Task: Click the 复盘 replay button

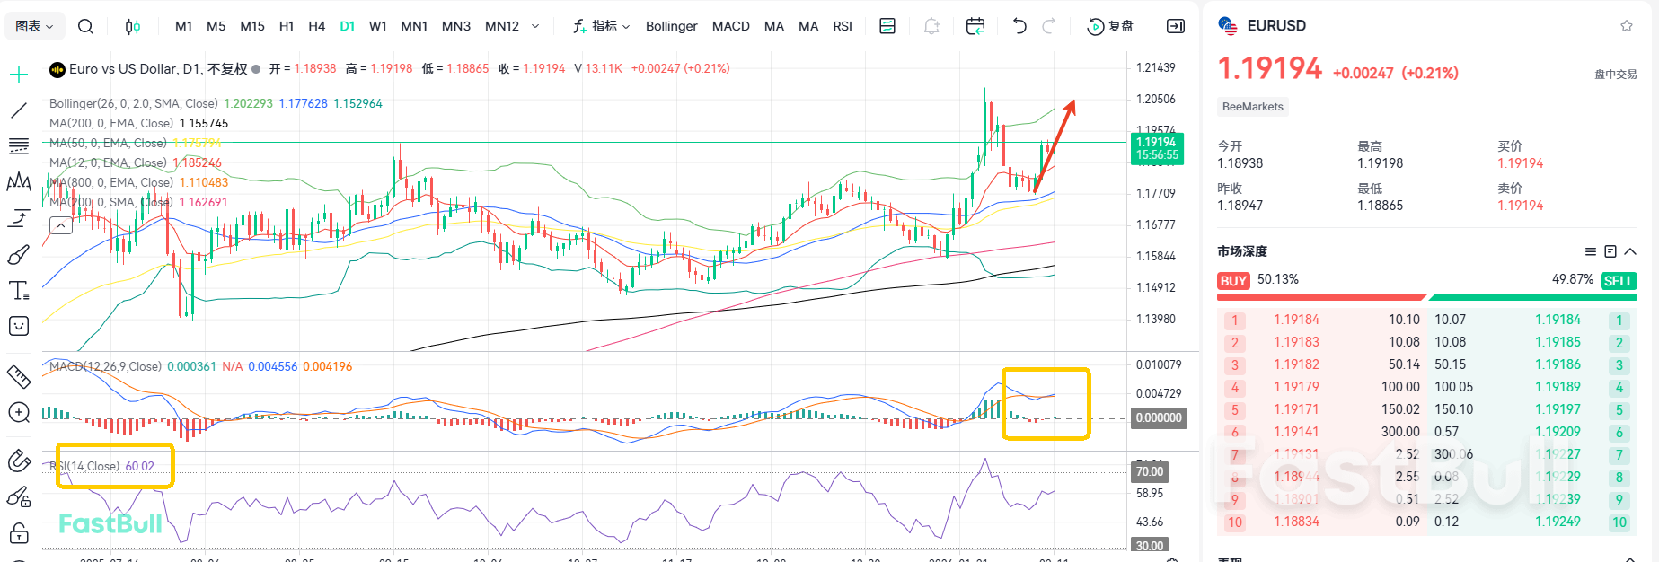Action: (x=1110, y=26)
